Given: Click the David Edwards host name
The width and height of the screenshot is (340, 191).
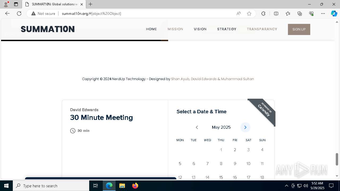Looking at the screenshot, I should point(84,110).
